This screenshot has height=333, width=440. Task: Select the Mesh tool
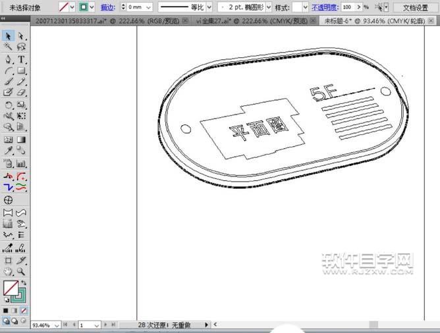(8, 140)
